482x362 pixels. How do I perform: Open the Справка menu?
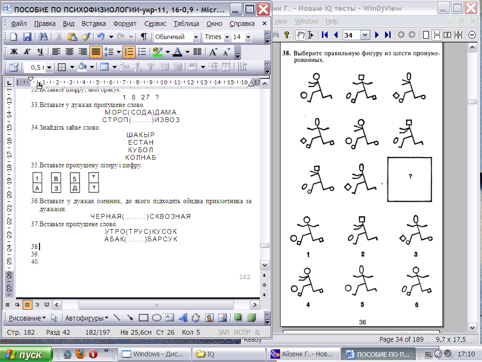point(242,24)
